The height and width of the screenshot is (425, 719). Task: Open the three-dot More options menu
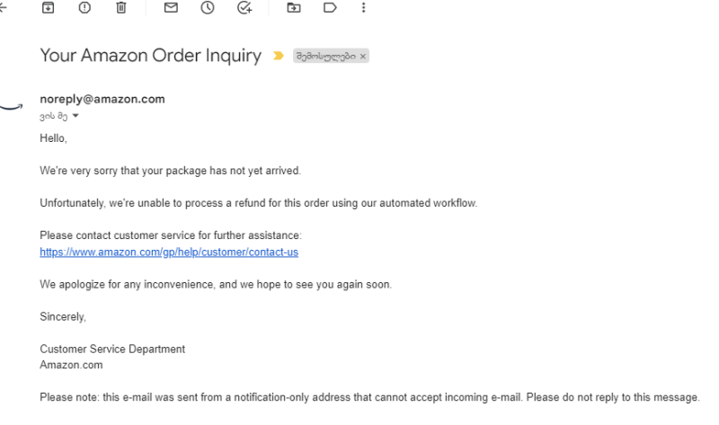pos(363,7)
